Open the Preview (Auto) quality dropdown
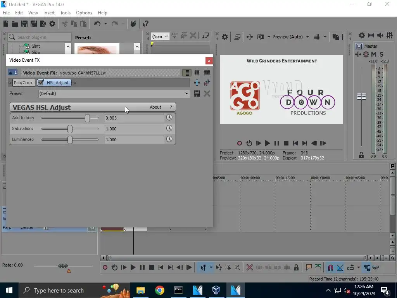The image size is (397, 298). [x=291, y=37]
